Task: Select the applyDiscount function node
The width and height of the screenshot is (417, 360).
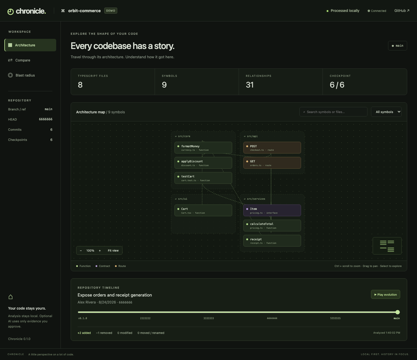Action: [x=203, y=163]
